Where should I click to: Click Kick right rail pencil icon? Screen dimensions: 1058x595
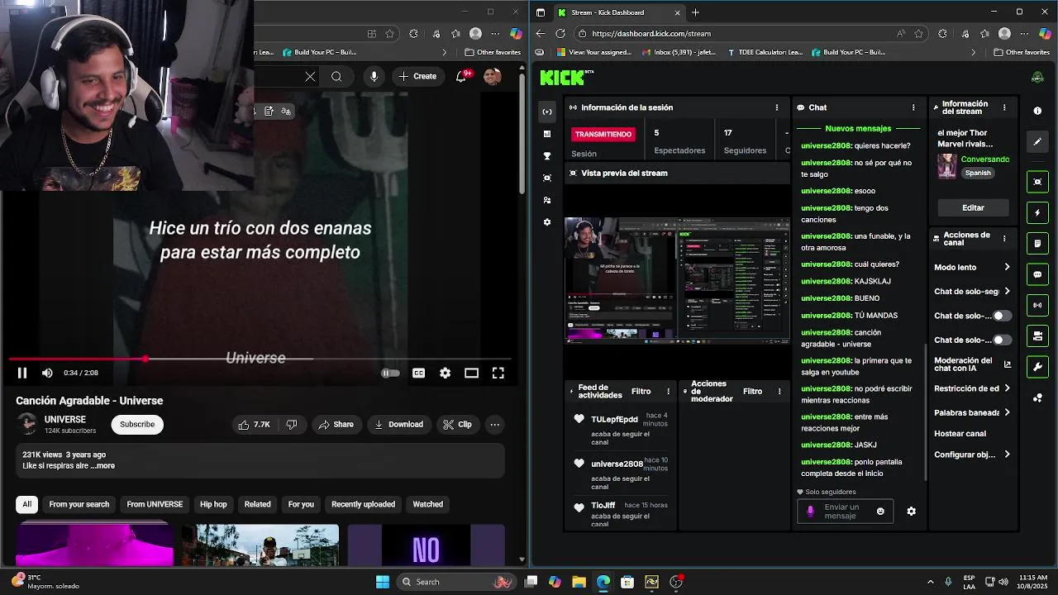[x=1037, y=141]
